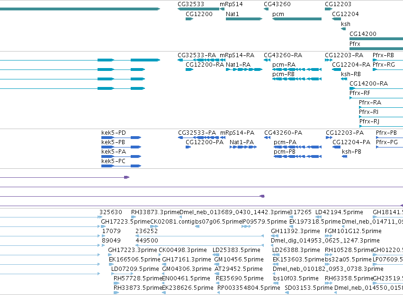Click protein CG32533-PA
Viewport: 403px width, 295px height.
pyautogui.click(x=197, y=133)
